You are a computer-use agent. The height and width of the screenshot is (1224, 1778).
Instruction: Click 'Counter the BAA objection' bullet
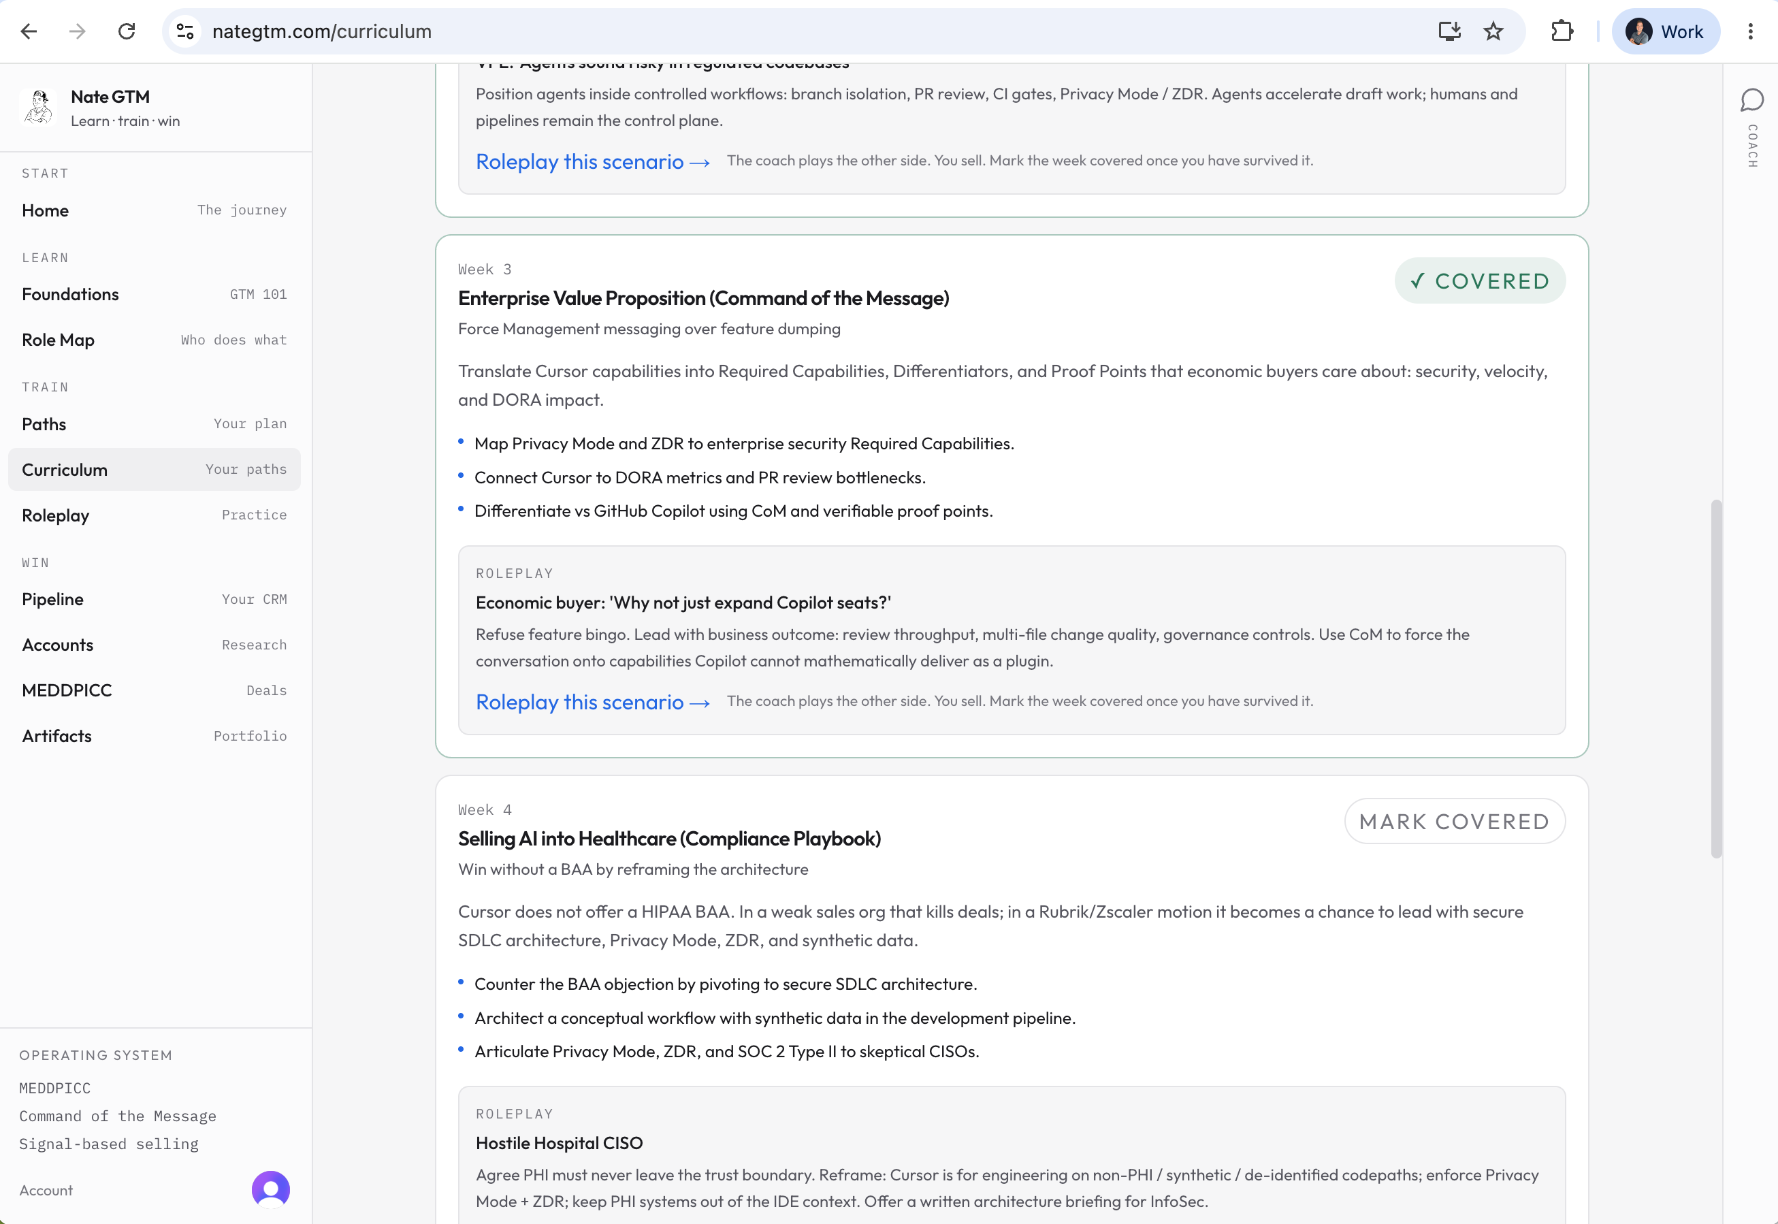tap(726, 984)
